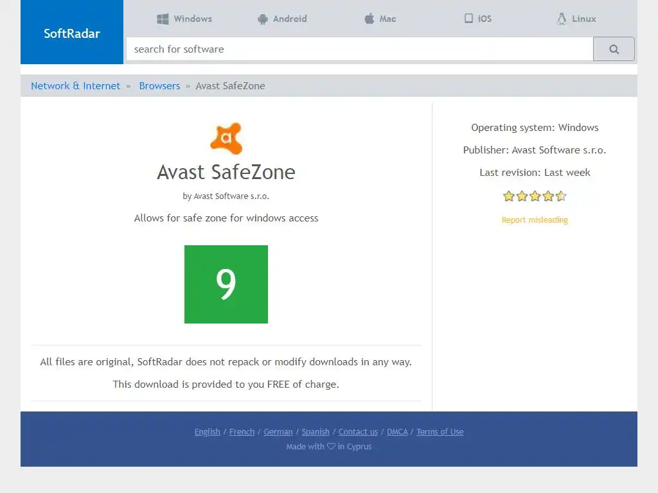Image resolution: width=658 pixels, height=493 pixels.
Task: Open Network & Internet breadcrumb
Action: [x=76, y=86]
